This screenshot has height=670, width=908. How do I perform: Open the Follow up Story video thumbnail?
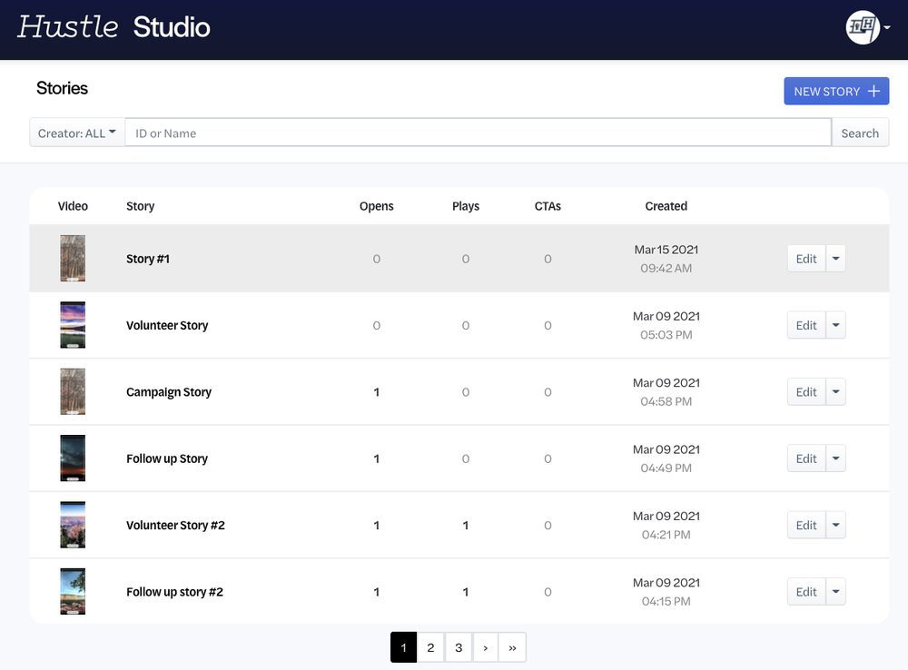[73, 458]
